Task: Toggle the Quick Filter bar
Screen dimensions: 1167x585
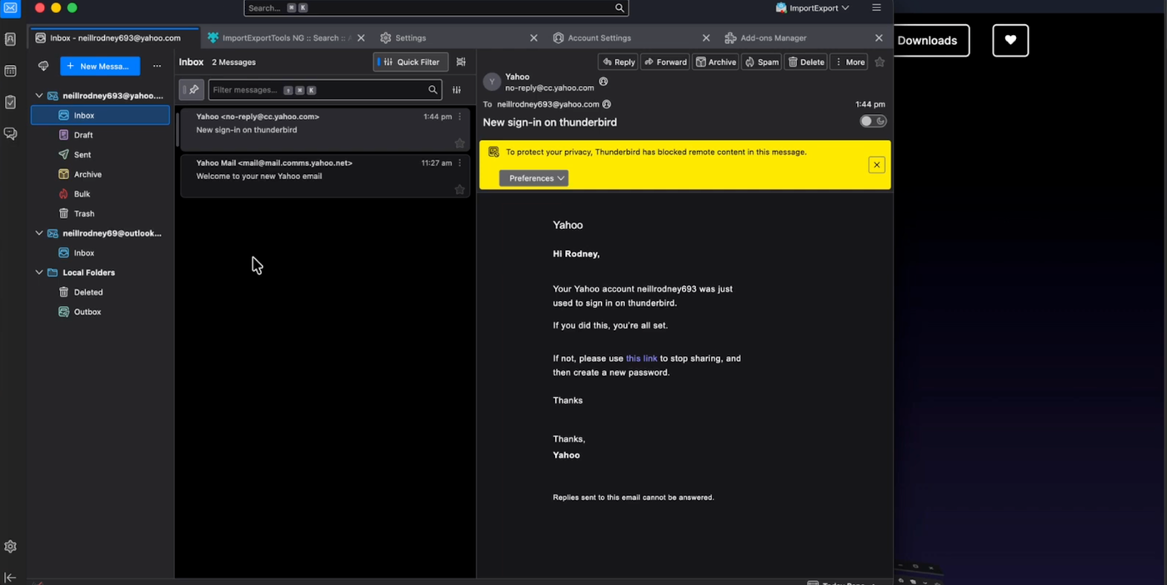Action: pos(410,62)
